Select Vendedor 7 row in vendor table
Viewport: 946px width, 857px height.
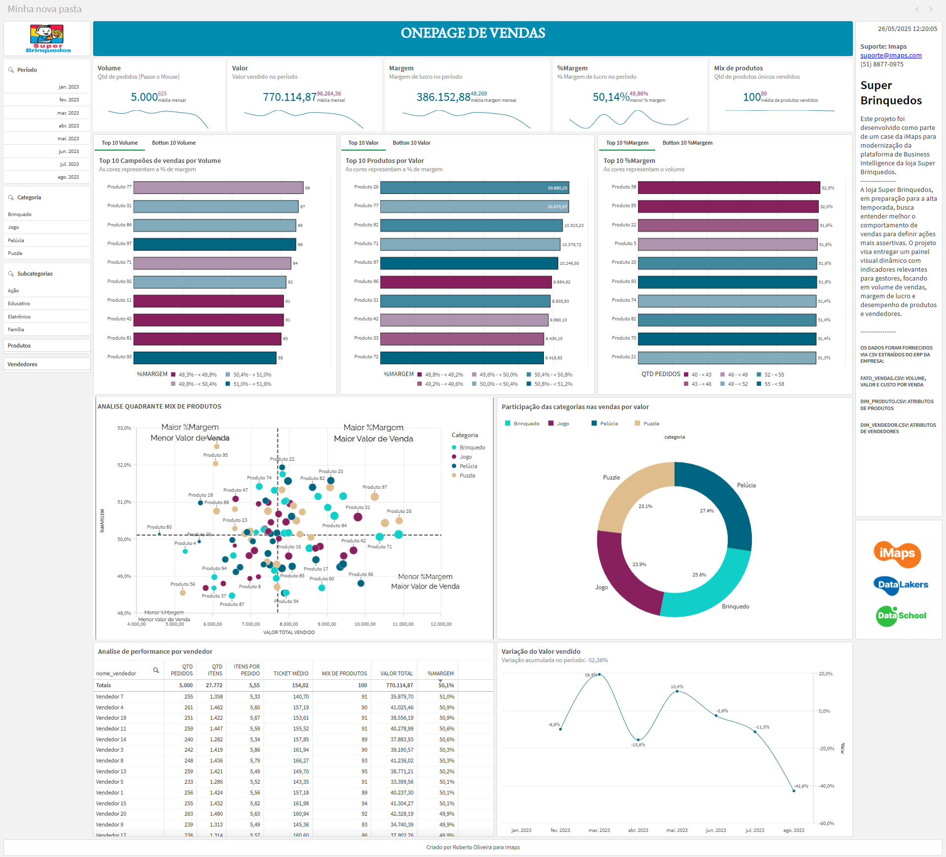pos(294,697)
